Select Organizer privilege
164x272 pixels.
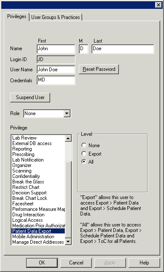pyautogui.click(x=38, y=165)
